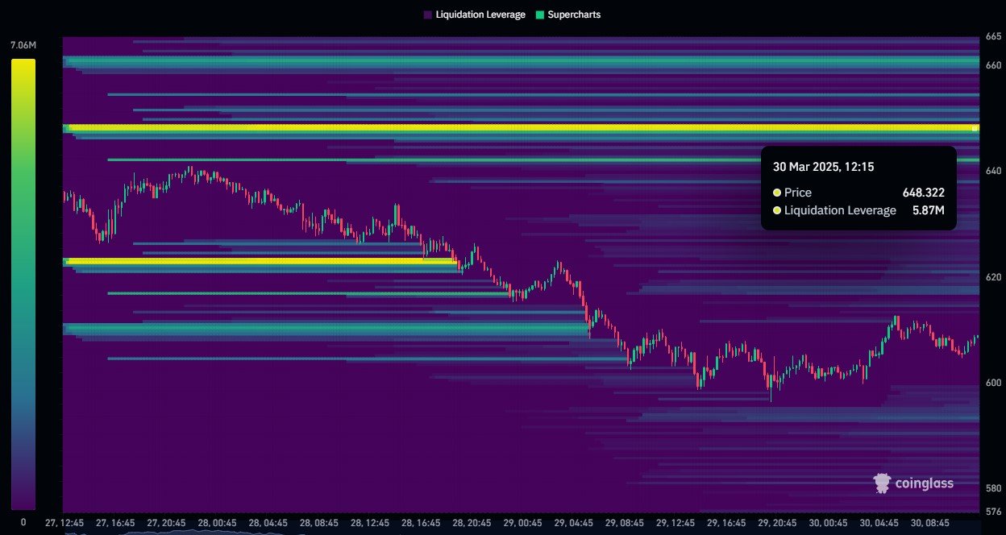Click the 7.06M maximum label of color scale

coord(23,45)
